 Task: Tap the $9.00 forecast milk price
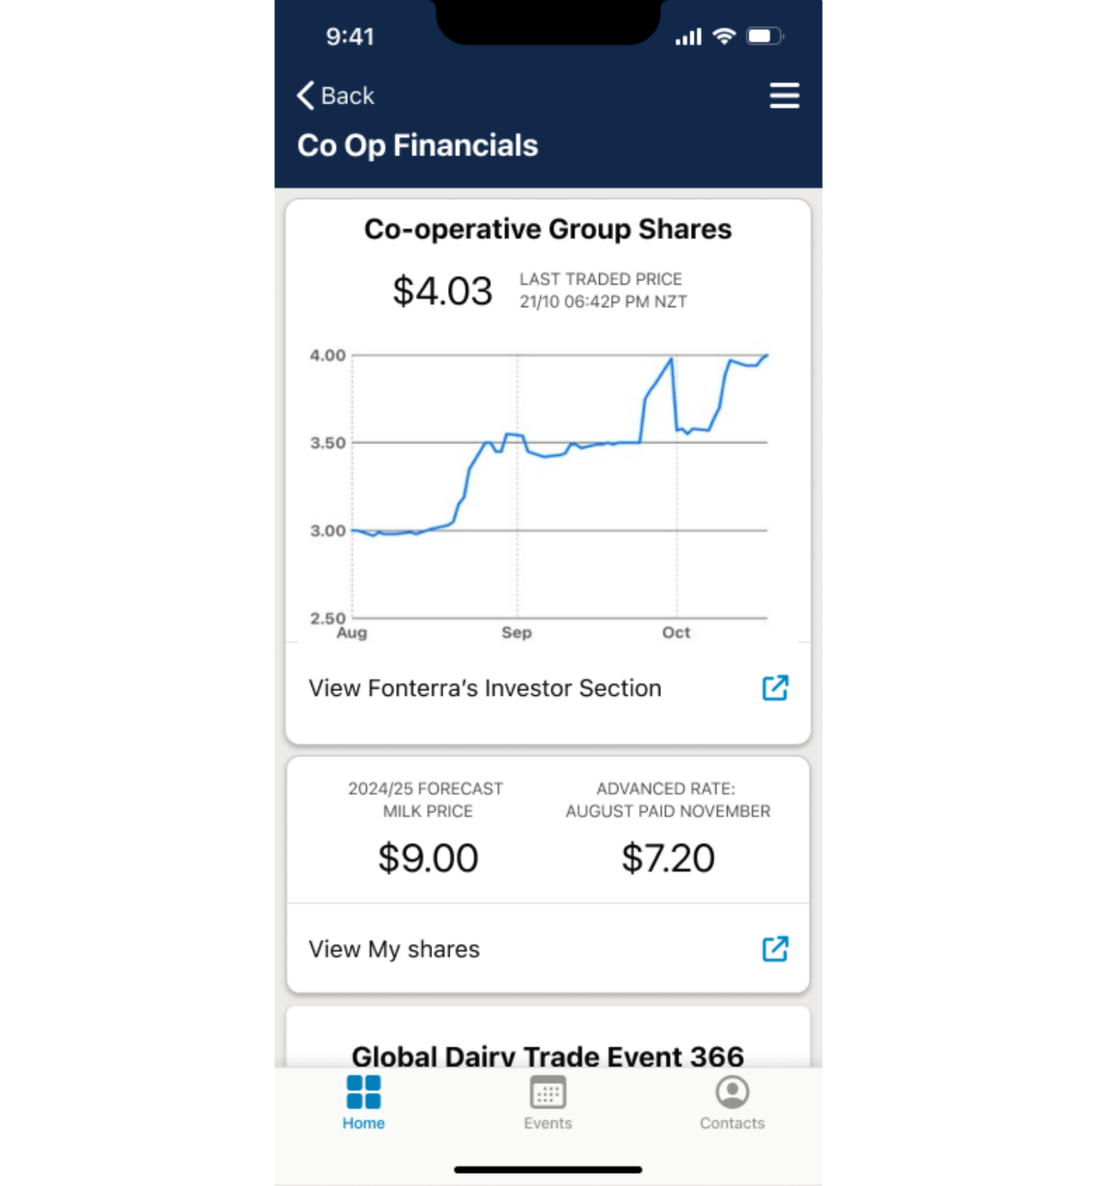pyautogui.click(x=428, y=858)
